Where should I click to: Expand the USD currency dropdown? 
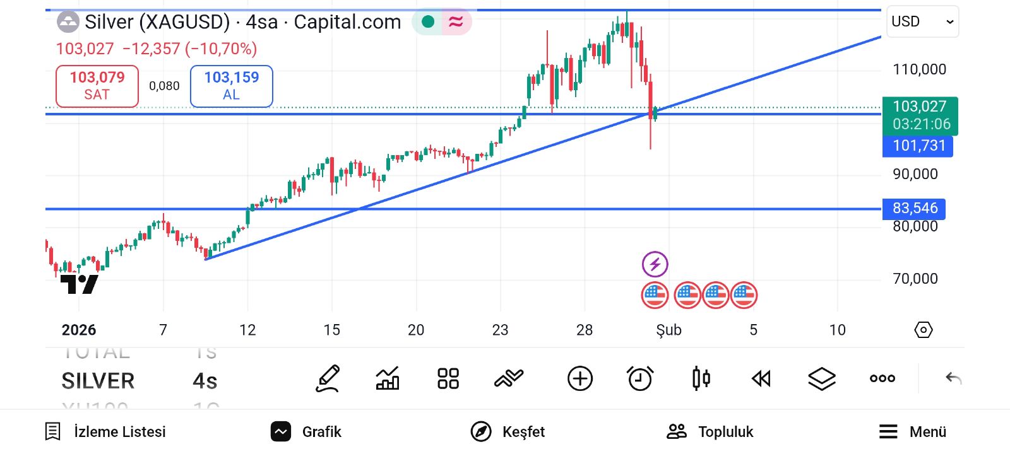click(x=922, y=21)
